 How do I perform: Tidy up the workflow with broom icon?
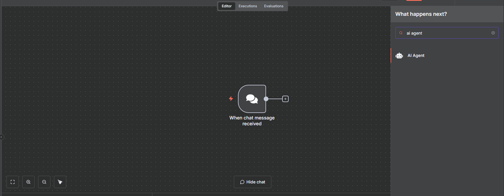pos(60,182)
